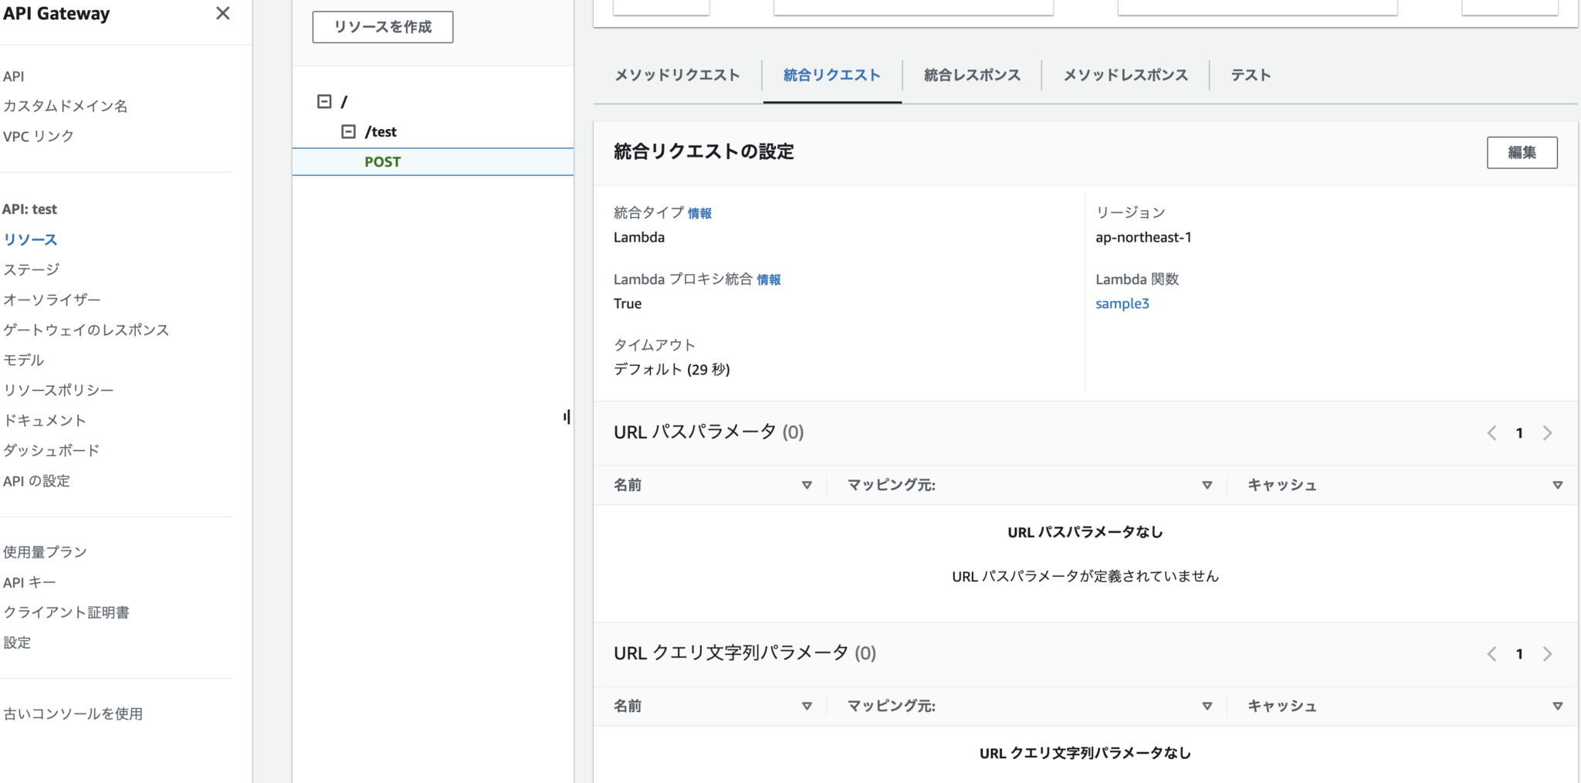Go to previous page of URL path parameters

click(x=1491, y=433)
